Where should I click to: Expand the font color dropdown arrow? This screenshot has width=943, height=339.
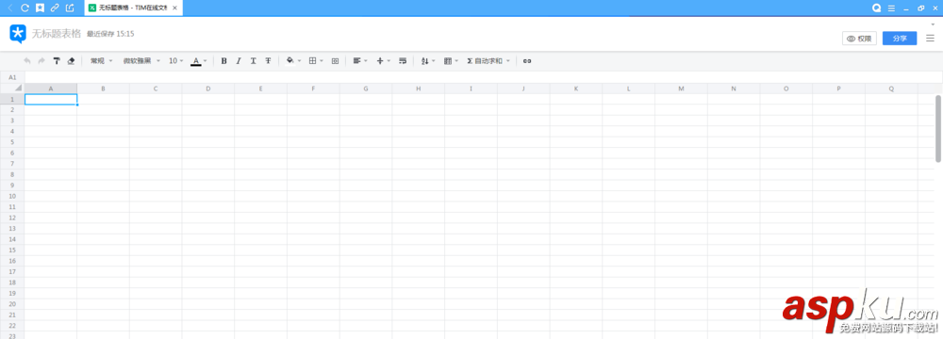(x=205, y=60)
